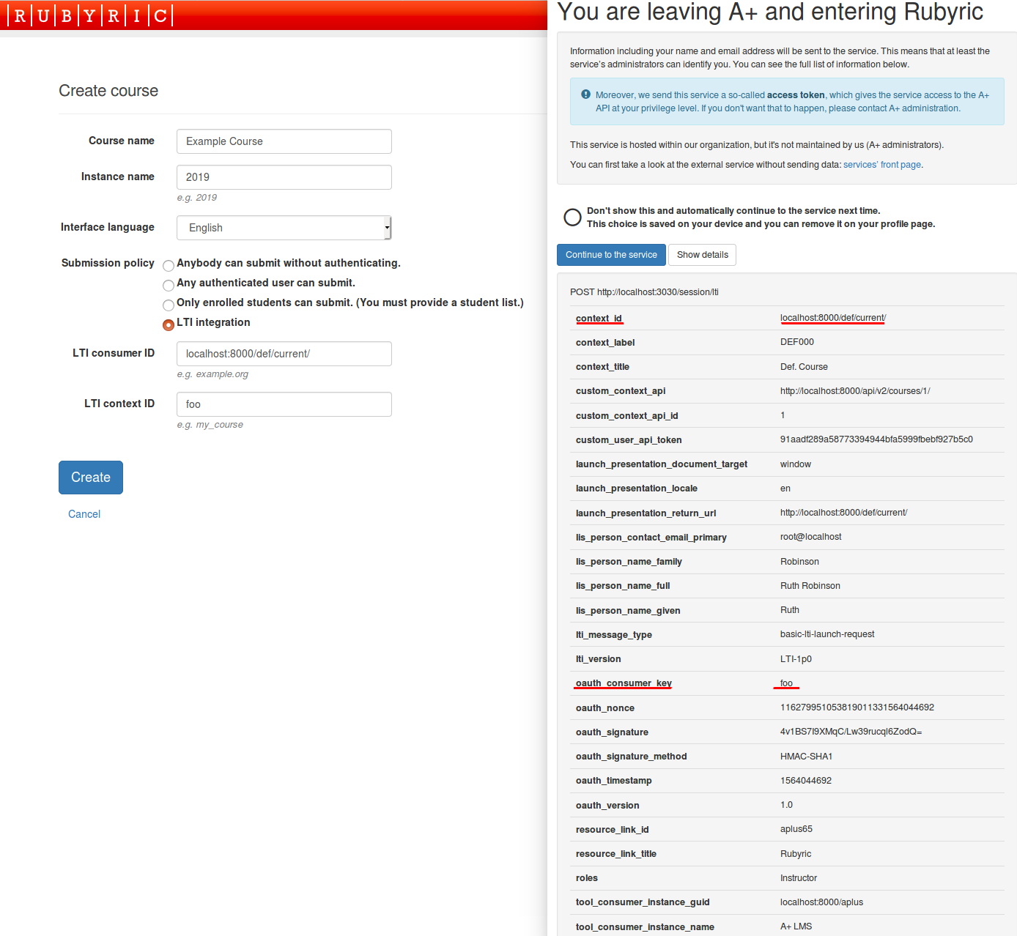Click the custom_context_api URL value
Viewport: 1017px width, 936px height.
click(x=855, y=391)
